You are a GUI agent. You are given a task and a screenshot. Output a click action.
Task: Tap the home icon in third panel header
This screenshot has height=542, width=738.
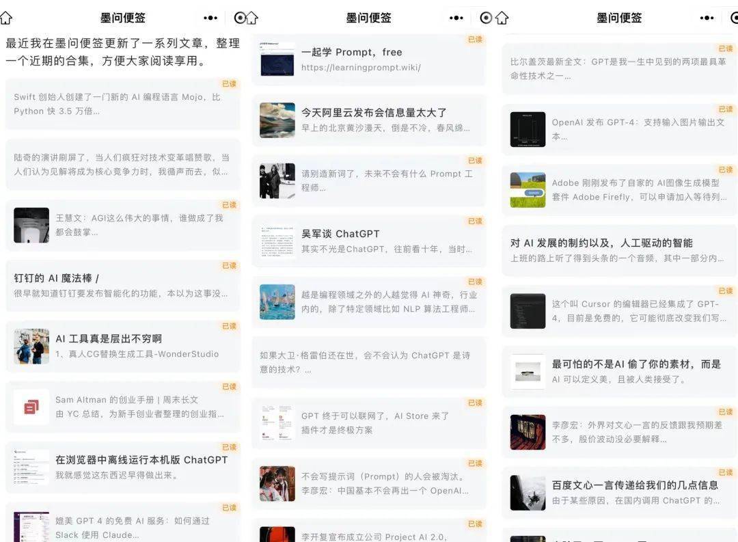[x=502, y=18]
